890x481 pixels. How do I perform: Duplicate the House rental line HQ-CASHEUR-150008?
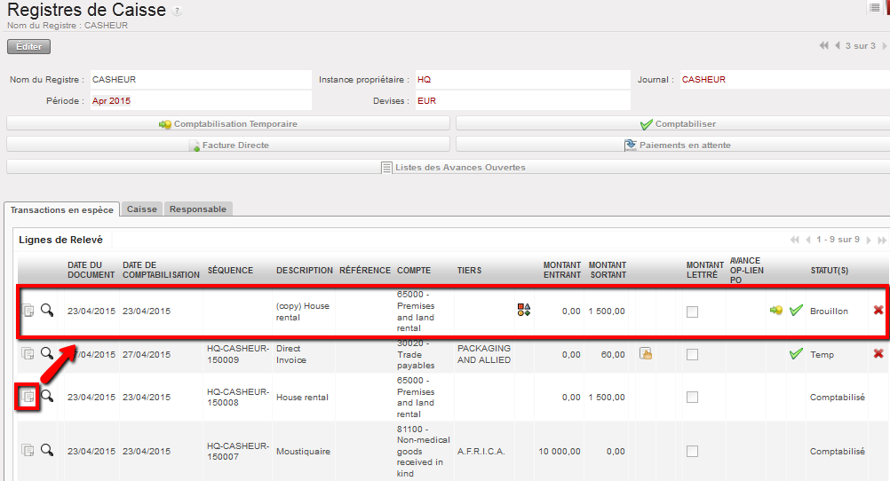(28, 397)
